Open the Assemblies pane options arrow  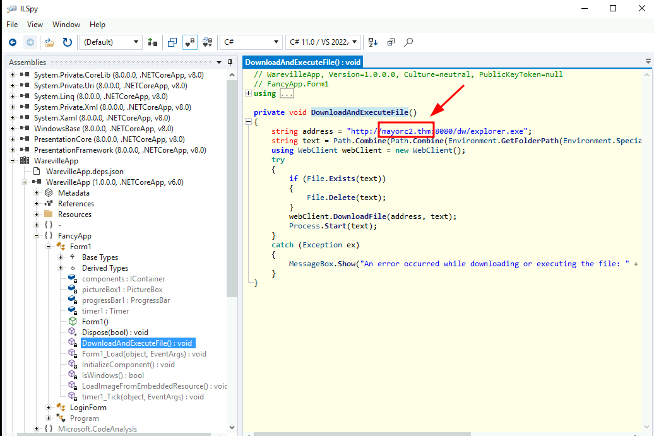[219, 62]
